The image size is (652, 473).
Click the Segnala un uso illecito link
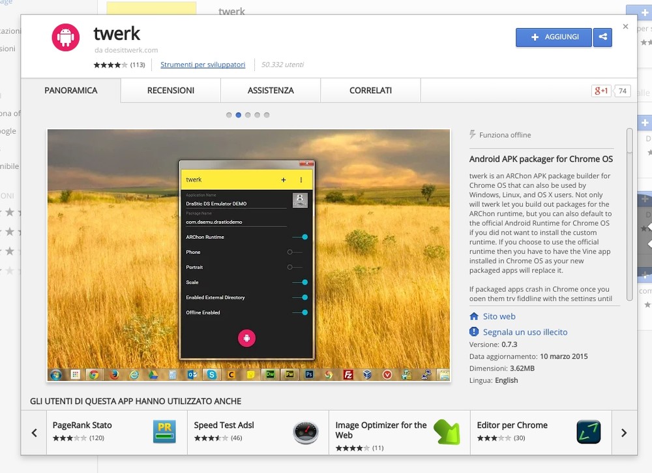pyautogui.click(x=525, y=332)
